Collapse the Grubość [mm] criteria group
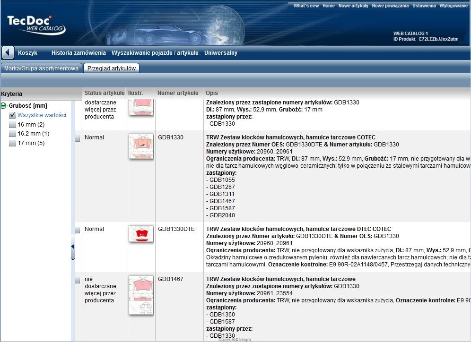The height and width of the screenshot is (342, 471). pyautogui.click(x=3, y=106)
